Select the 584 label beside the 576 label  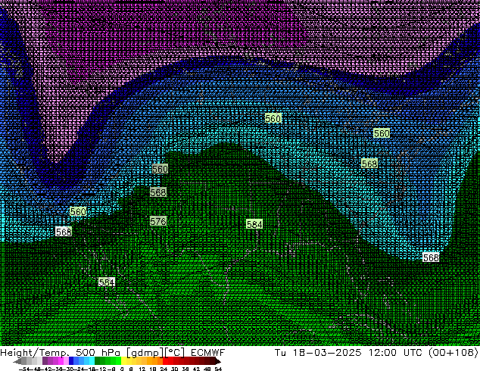(x=254, y=224)
